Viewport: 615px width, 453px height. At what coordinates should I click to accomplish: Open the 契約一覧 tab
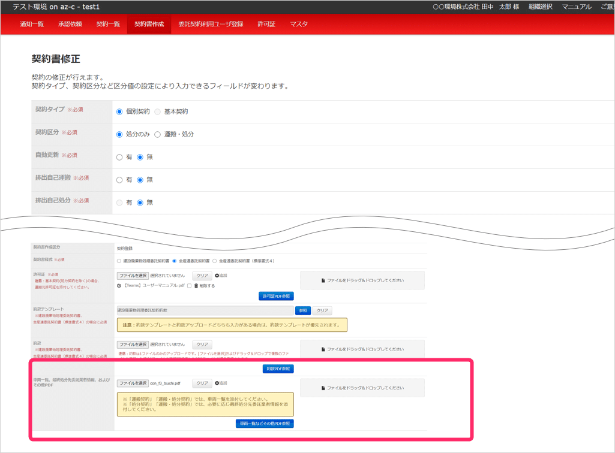(x=108, y=24)
